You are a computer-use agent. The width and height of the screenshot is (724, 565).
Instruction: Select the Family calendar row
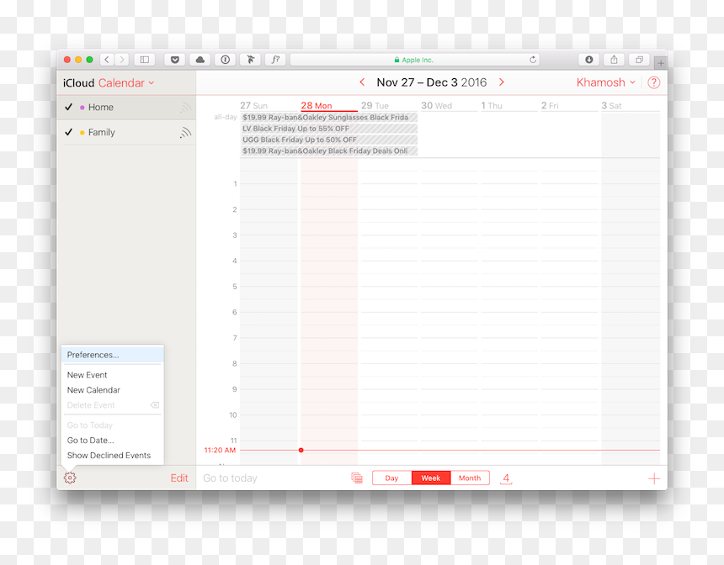126,132
